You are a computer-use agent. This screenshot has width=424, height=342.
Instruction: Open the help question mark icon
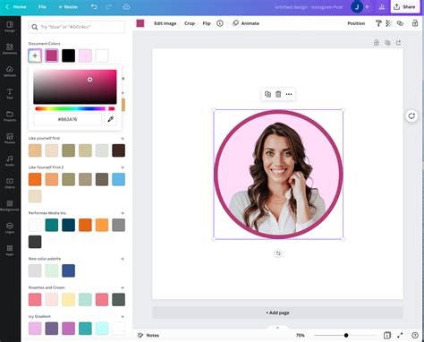414,336
